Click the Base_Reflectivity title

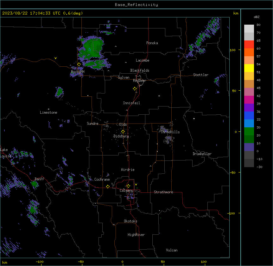tap(136, 5)
